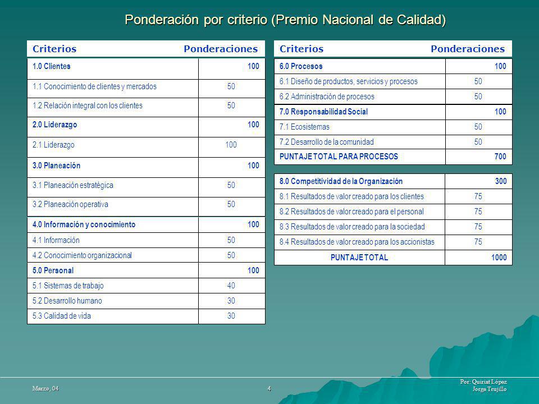Click the value 700
This screenshot has height=404, width=539.
click(500, 157)
